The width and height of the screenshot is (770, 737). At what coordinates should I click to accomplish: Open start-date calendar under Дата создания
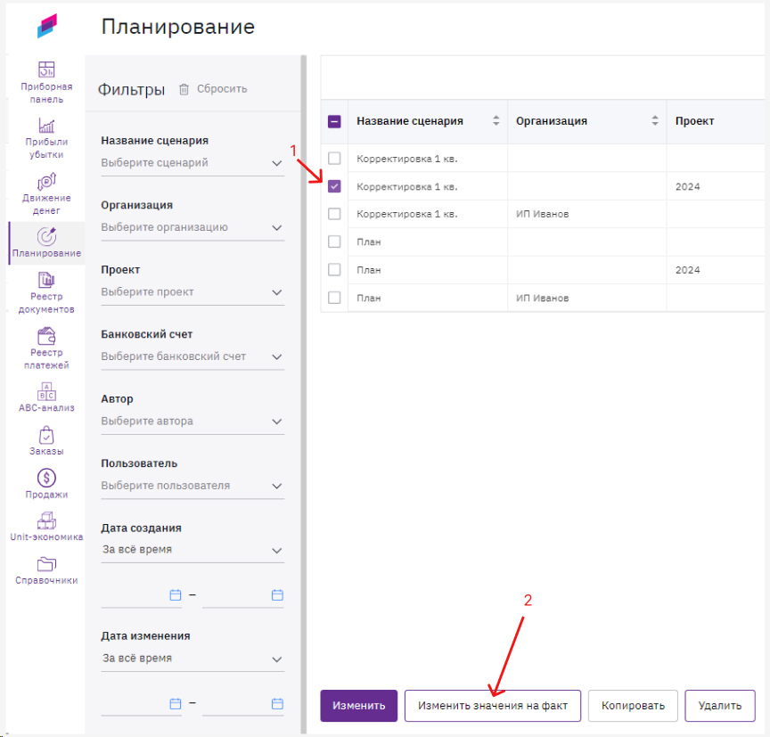pyautogui.click(x=176, y=595)
